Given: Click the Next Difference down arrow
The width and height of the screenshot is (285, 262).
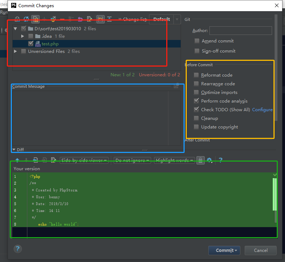Looking at the screenshot, I should point(26,160).
